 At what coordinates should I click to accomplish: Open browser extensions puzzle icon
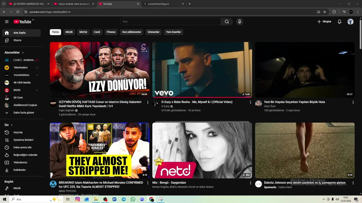334,12
